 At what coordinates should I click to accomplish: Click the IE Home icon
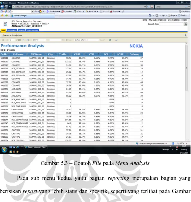pos(150,15)
